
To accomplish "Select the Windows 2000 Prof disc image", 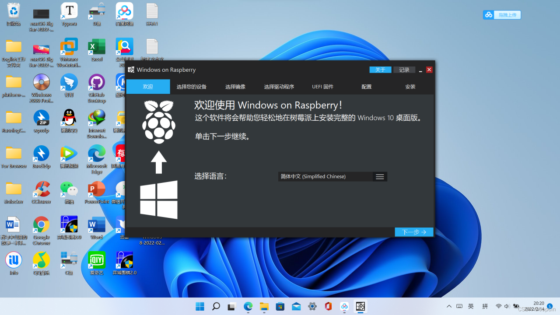I will (x=42, y=88).
